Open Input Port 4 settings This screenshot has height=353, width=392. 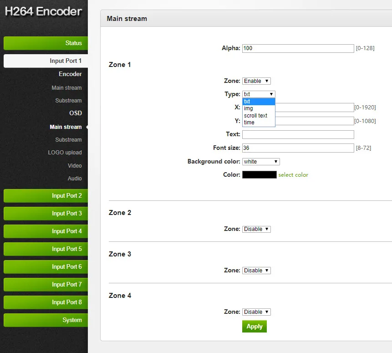(x=46, y=231)
